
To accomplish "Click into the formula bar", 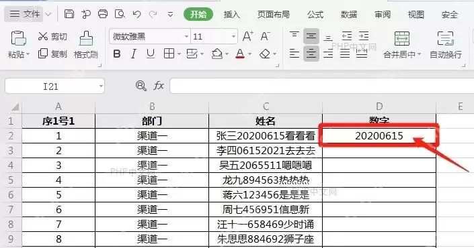I will tap(322, 86).
